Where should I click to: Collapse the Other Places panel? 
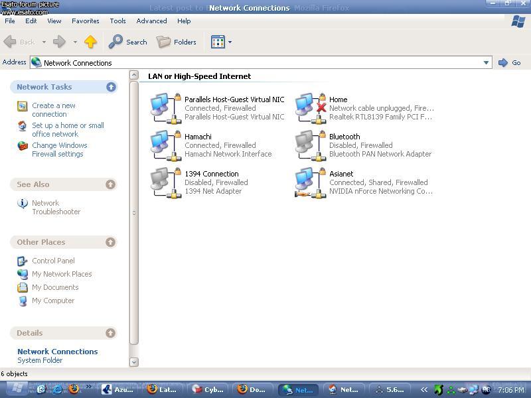(x=111, y=242)
